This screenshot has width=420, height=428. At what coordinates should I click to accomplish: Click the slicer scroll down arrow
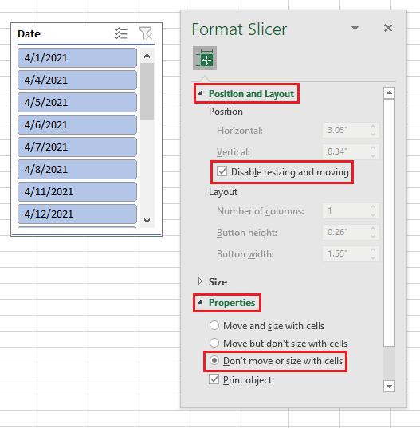(147, 220)
